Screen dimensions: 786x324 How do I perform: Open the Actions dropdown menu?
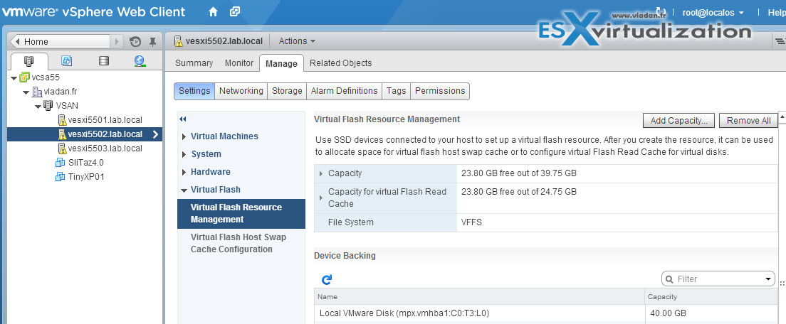[x=297, y=41]
